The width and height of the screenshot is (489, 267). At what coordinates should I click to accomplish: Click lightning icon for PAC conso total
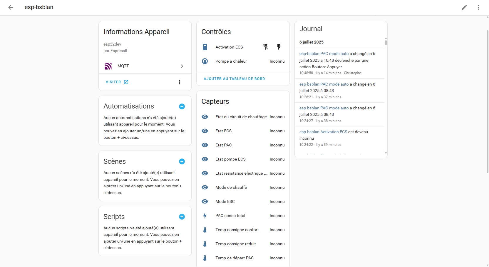pyautogui.click(x=205, y=216)
